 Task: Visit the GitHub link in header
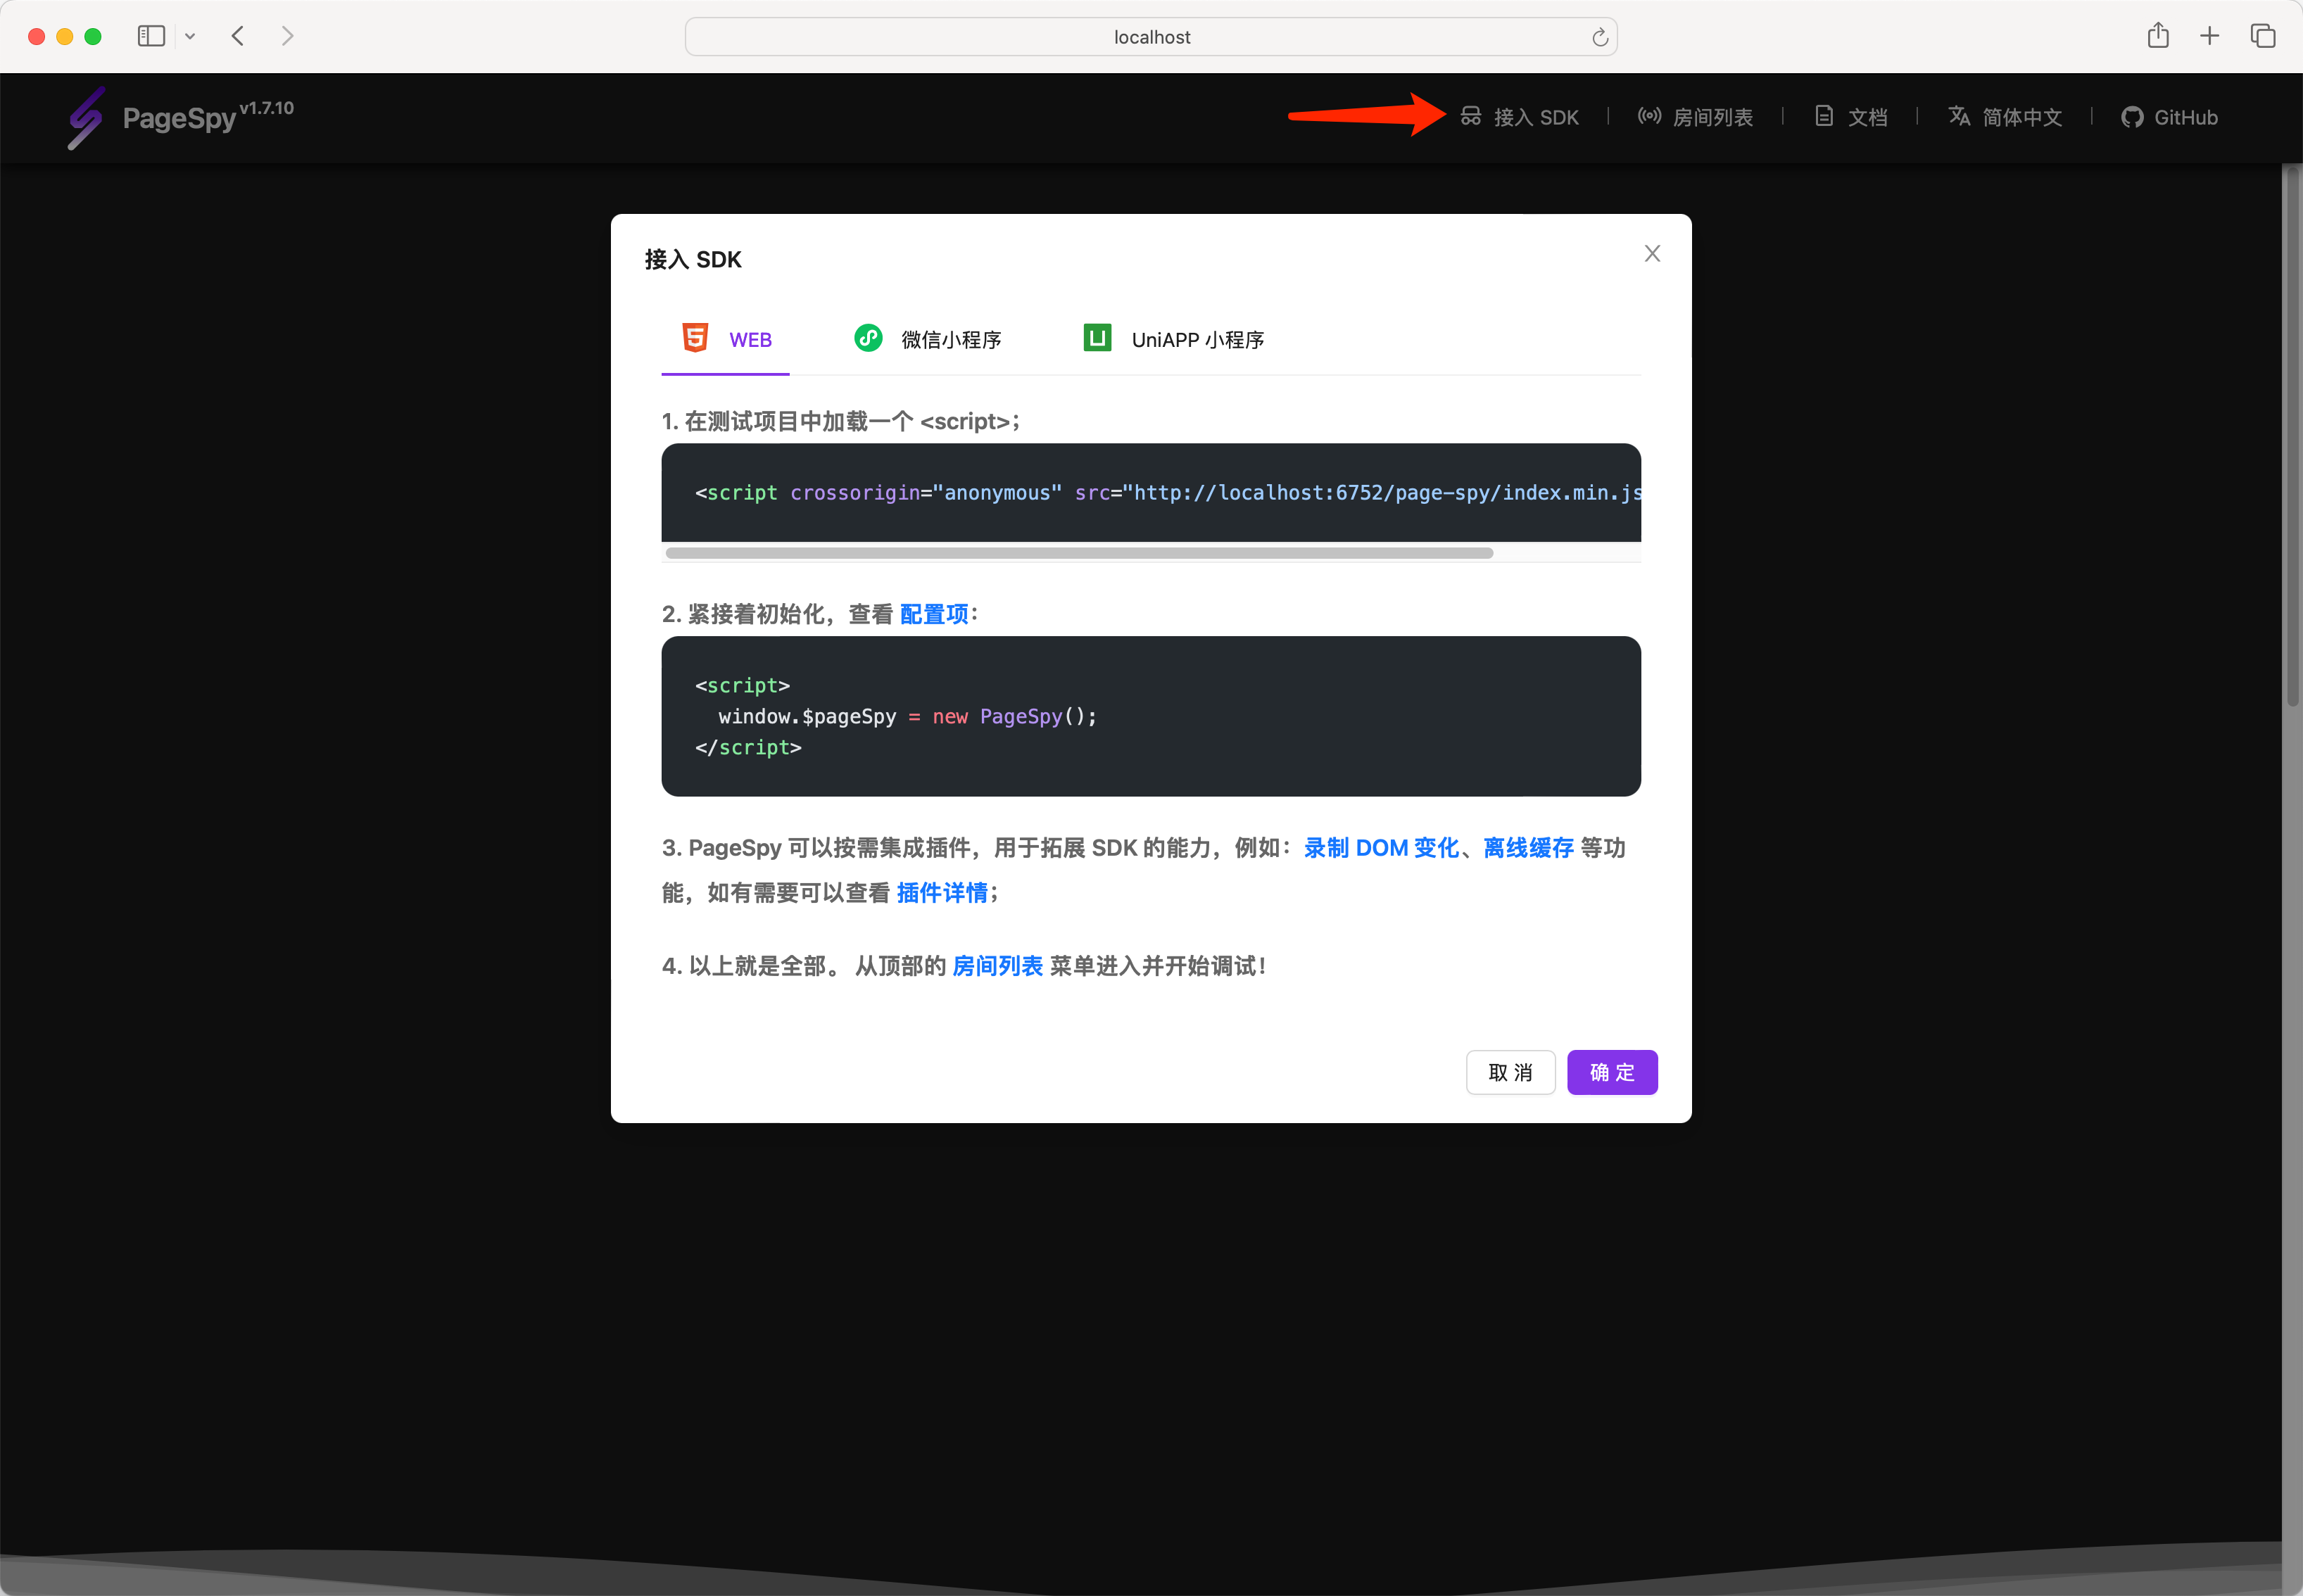2169,117
